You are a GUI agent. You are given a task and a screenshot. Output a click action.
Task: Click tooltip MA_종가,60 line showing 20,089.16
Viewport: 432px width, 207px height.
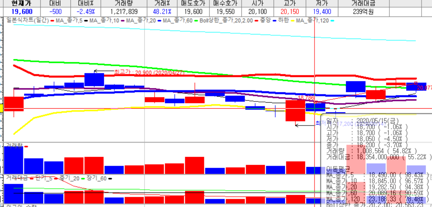coord(377,193)
